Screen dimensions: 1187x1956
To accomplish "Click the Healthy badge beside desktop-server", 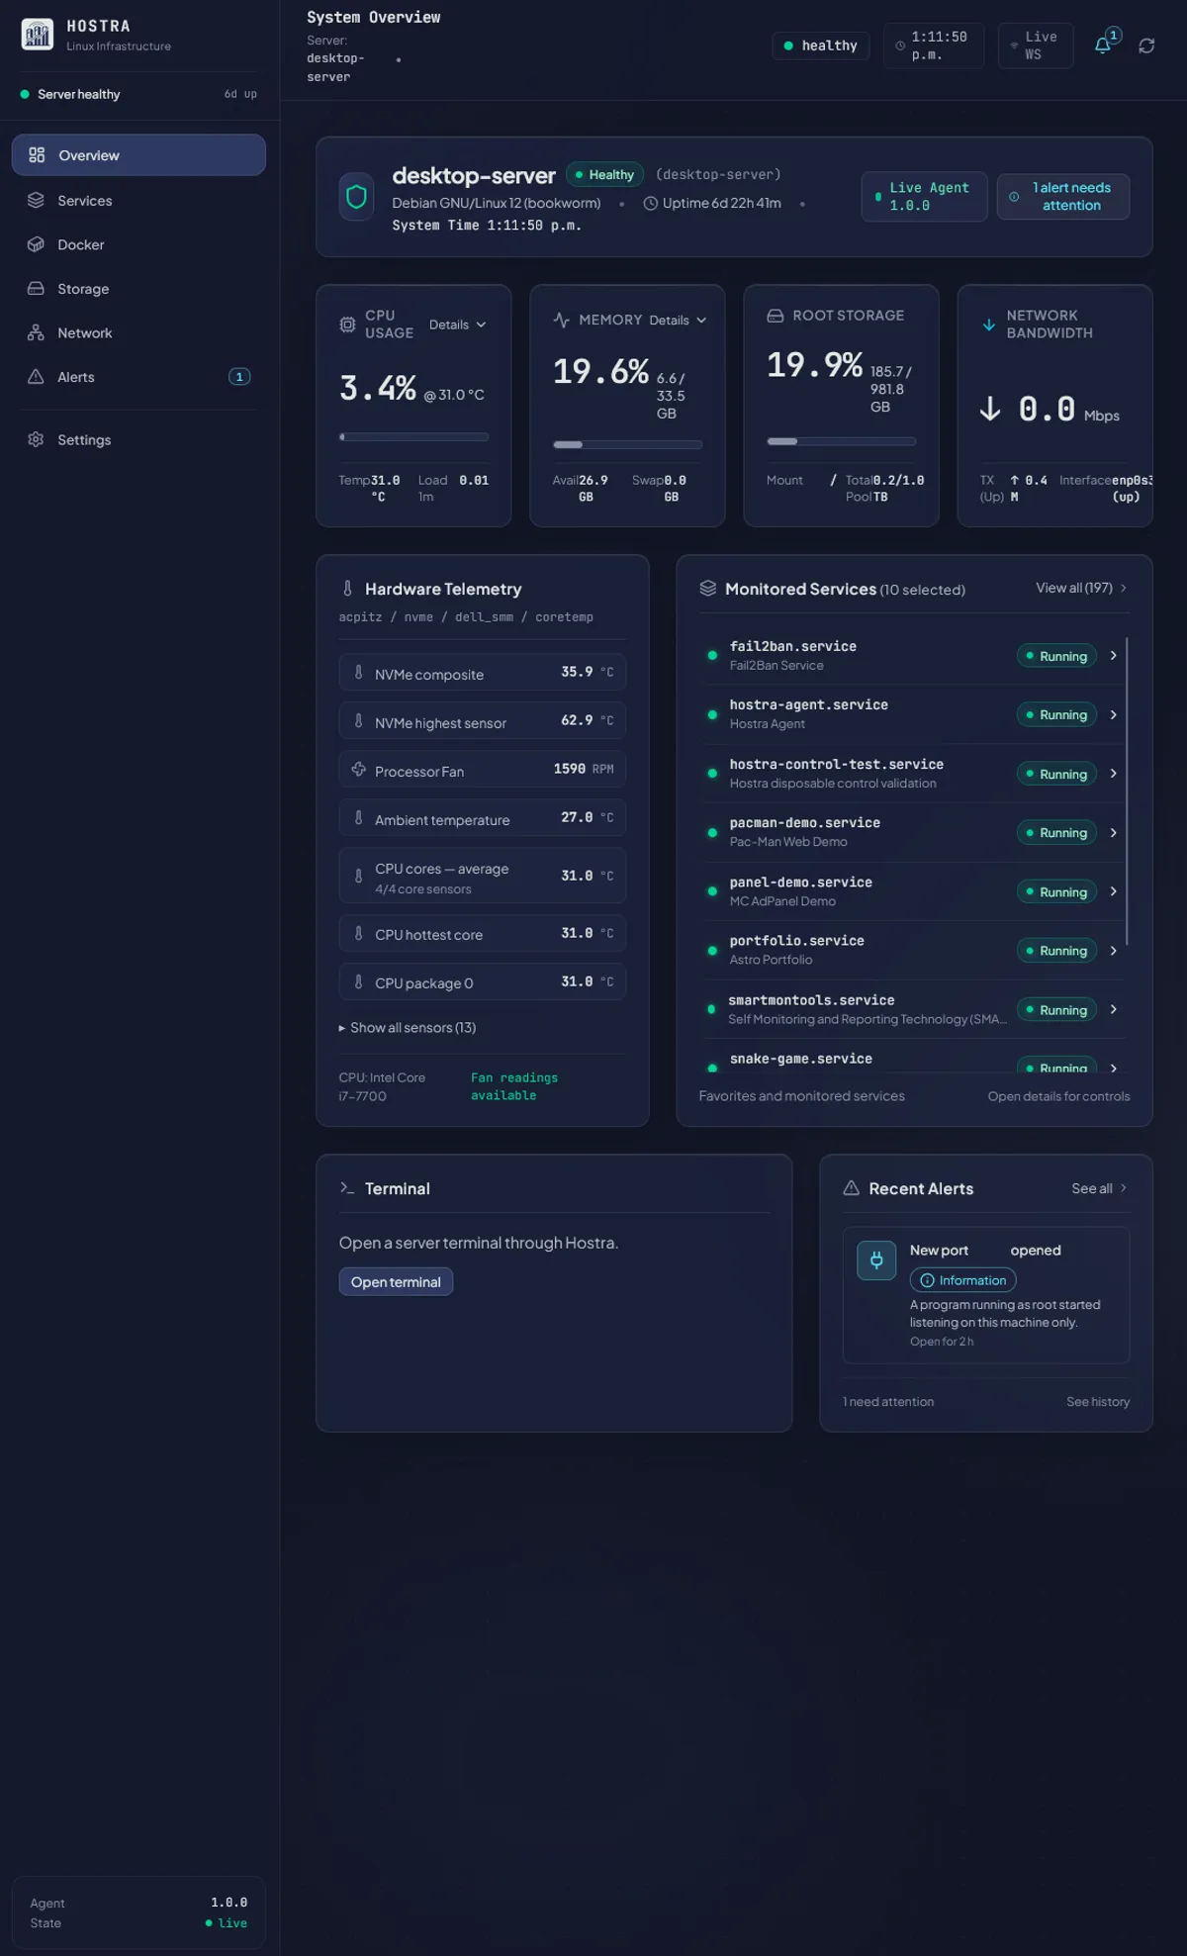I will [604, 174].
